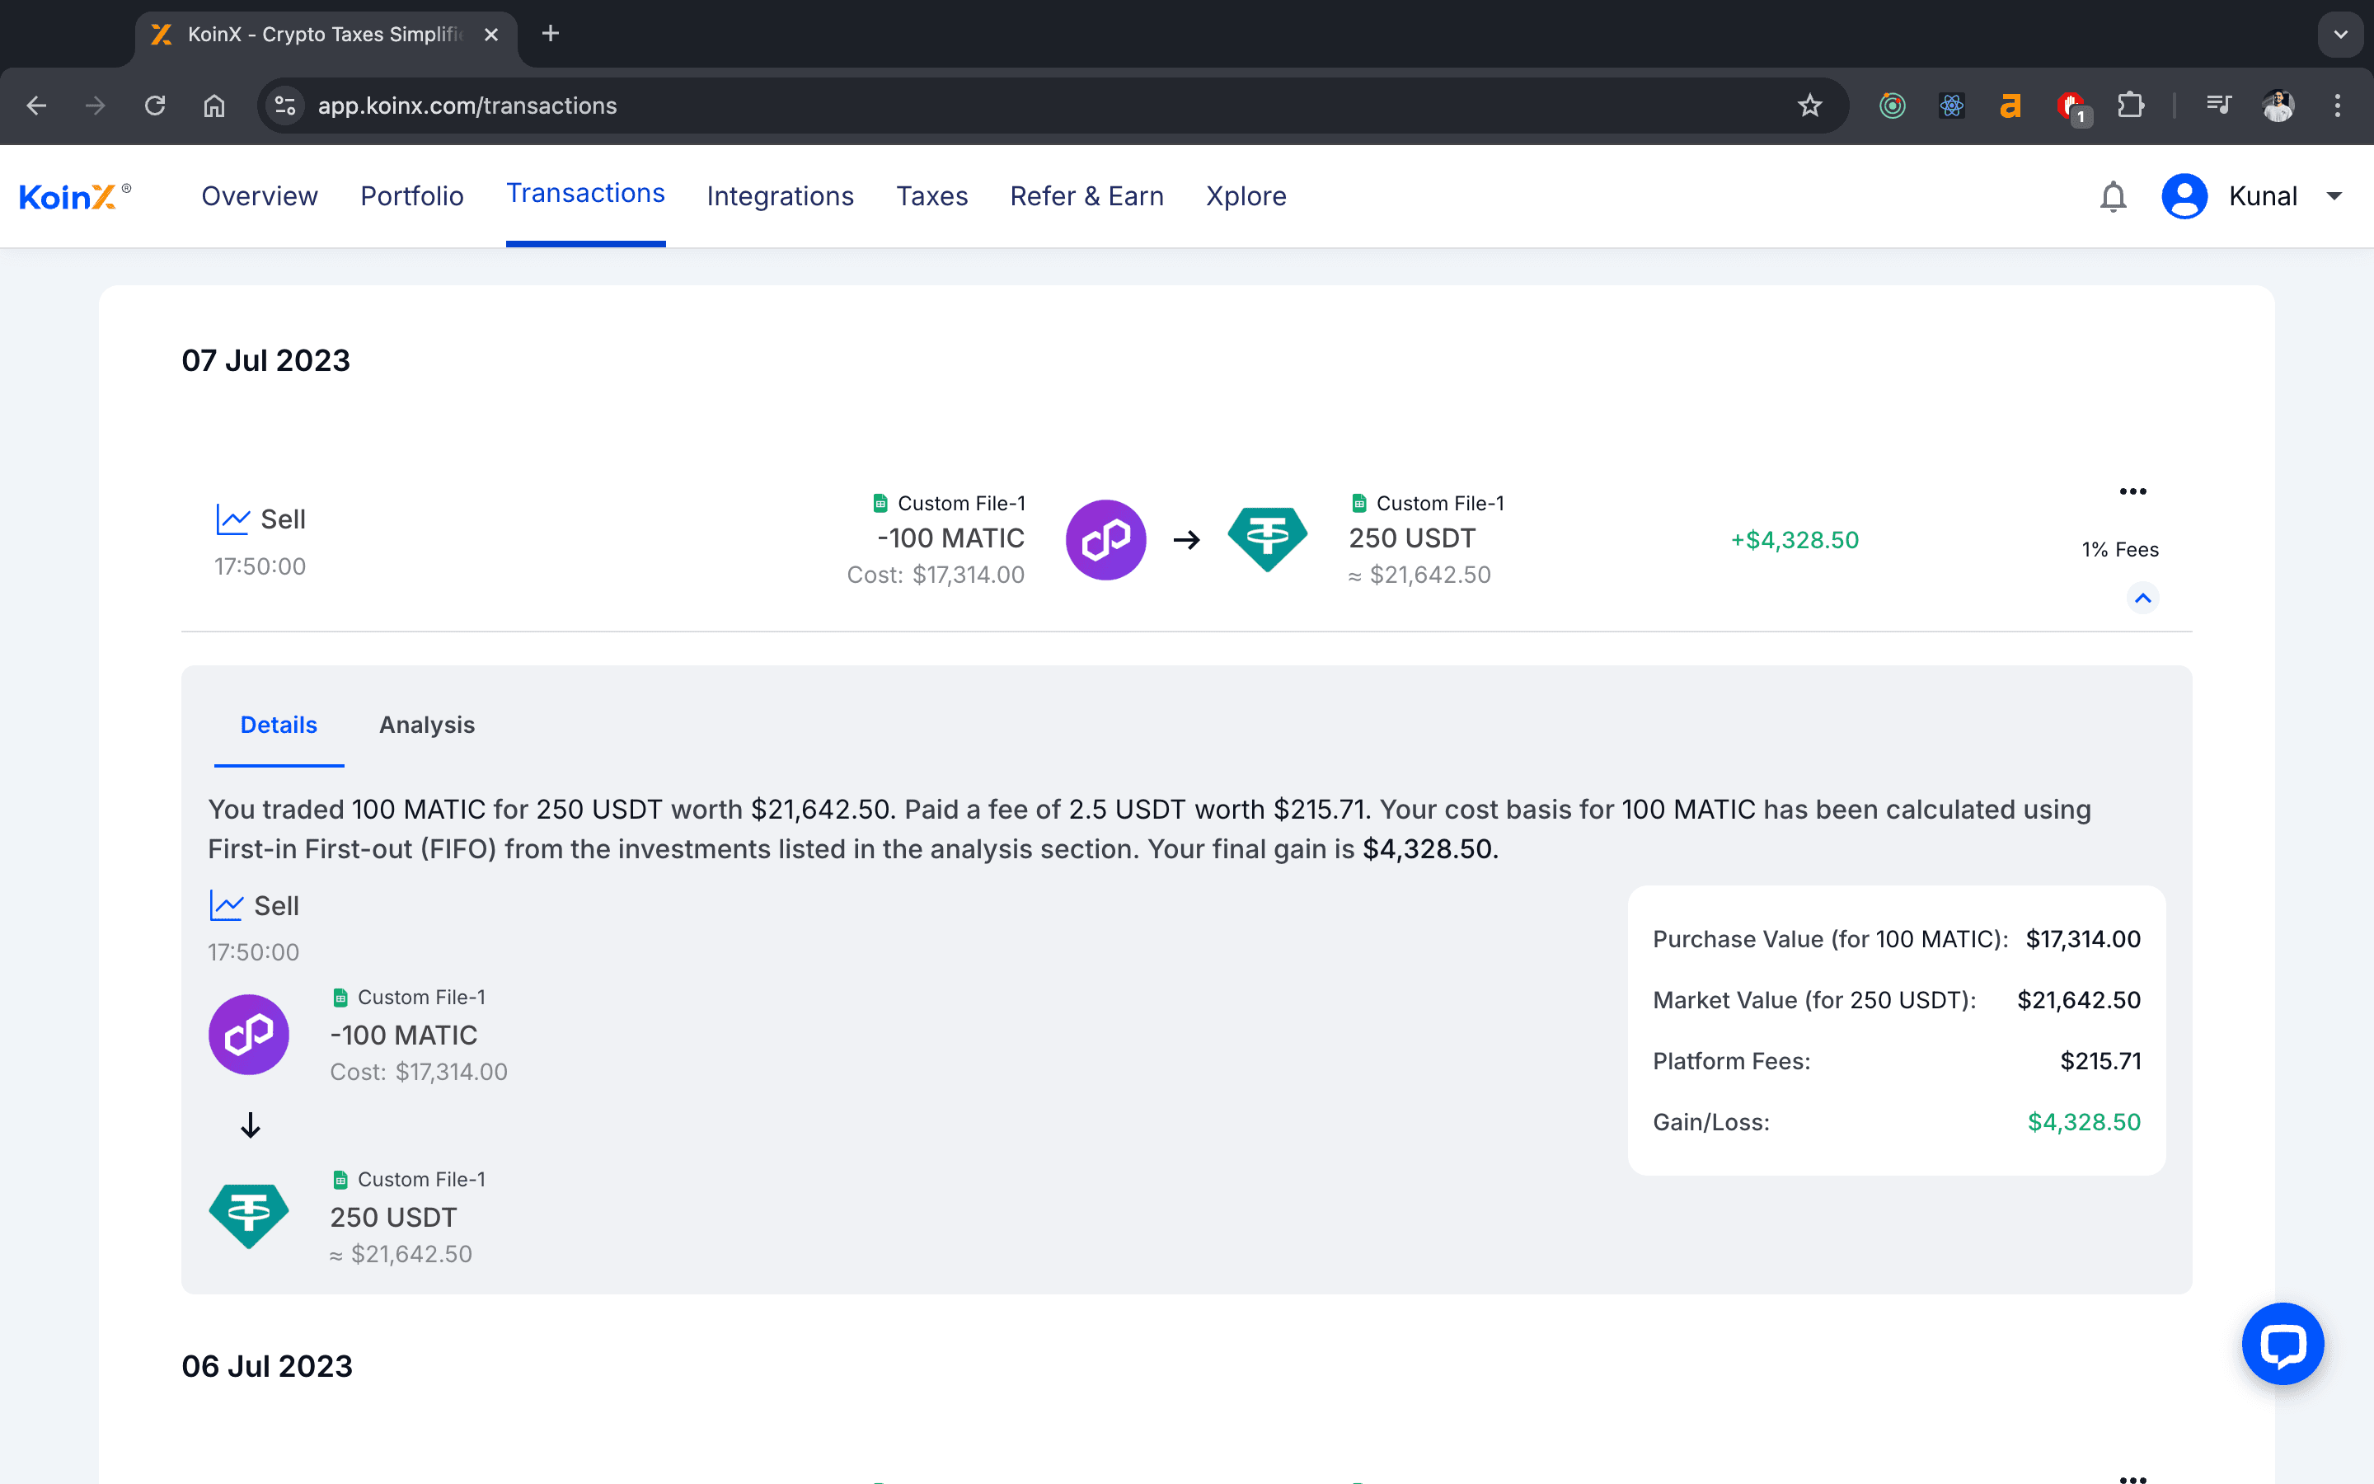Click Gain/Loss value $4,328.50 in summary
2374x1484 pixels.
pos(2084,1122)
